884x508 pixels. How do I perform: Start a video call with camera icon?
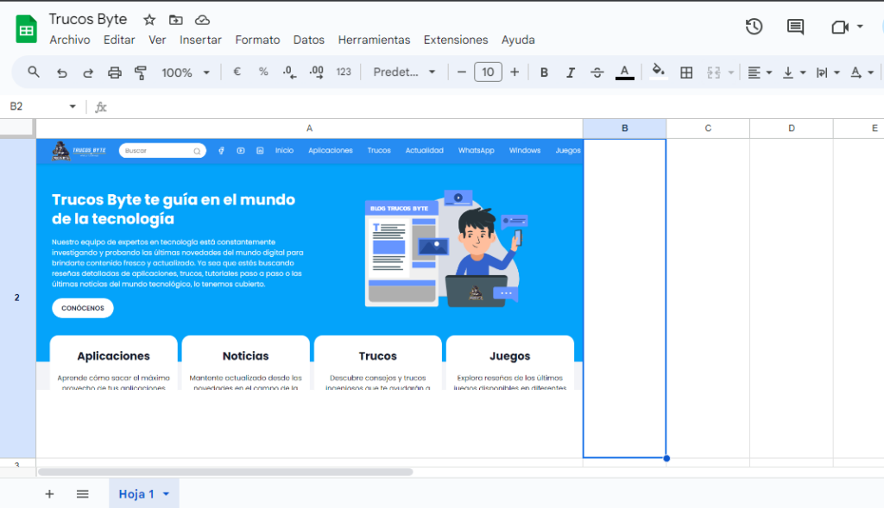click(840, 27)
